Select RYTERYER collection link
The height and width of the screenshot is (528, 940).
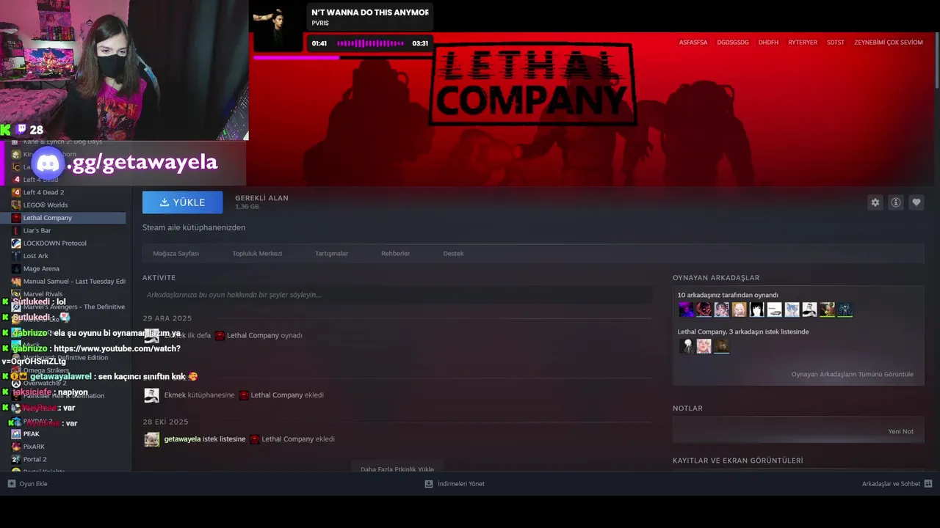[803, 43]
